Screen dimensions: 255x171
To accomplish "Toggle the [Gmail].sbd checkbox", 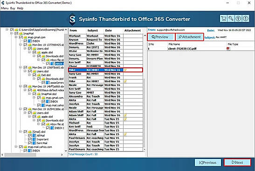I will [25, 132].
